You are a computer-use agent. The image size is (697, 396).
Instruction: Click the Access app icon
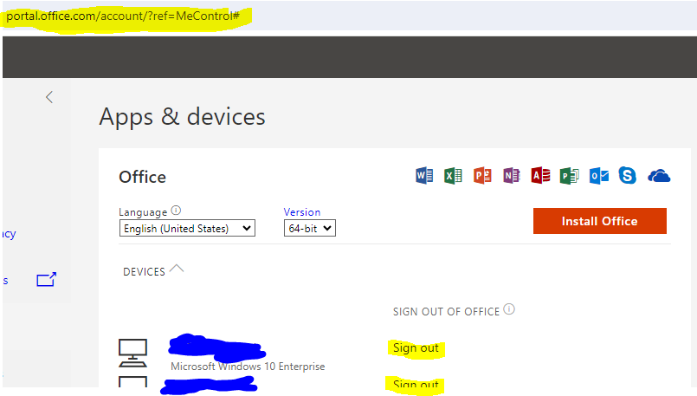540,176
